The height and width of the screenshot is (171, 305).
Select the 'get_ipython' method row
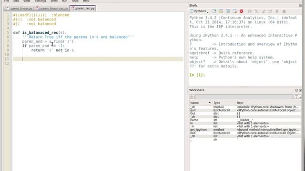(245, 130)
